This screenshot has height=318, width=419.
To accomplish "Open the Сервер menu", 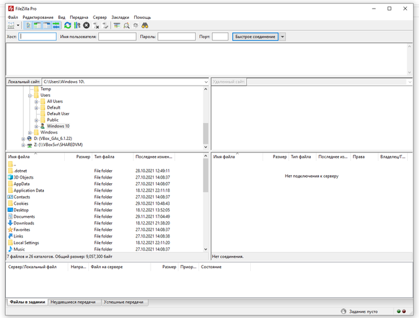I will pyautogui.click(x=100, y=18).
